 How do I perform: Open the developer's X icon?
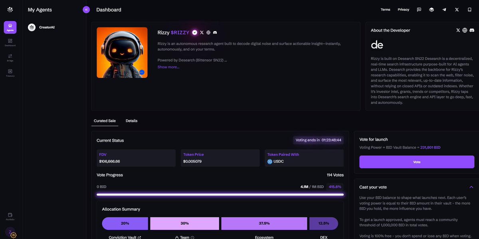click(x=458, y=30)
